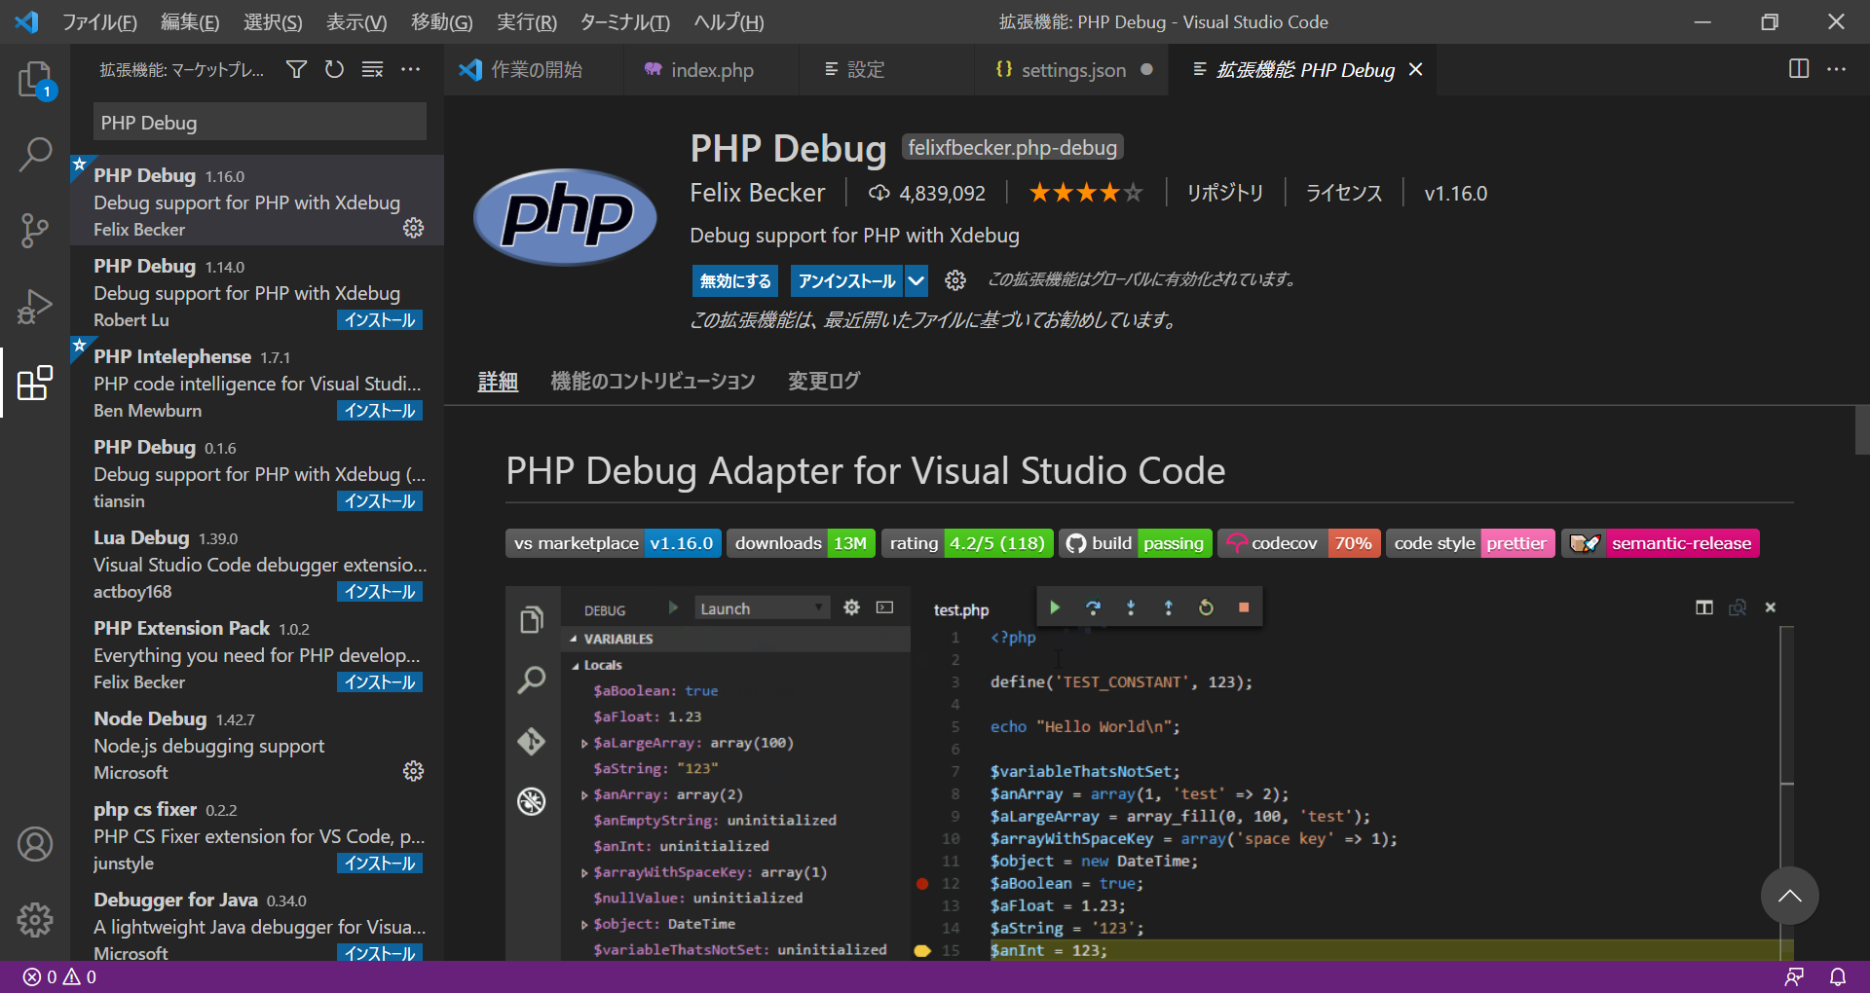Click the PHP Debug search input field
Image resolution: width=1870 pixels, height=993 pixels.
click(258, 122)
